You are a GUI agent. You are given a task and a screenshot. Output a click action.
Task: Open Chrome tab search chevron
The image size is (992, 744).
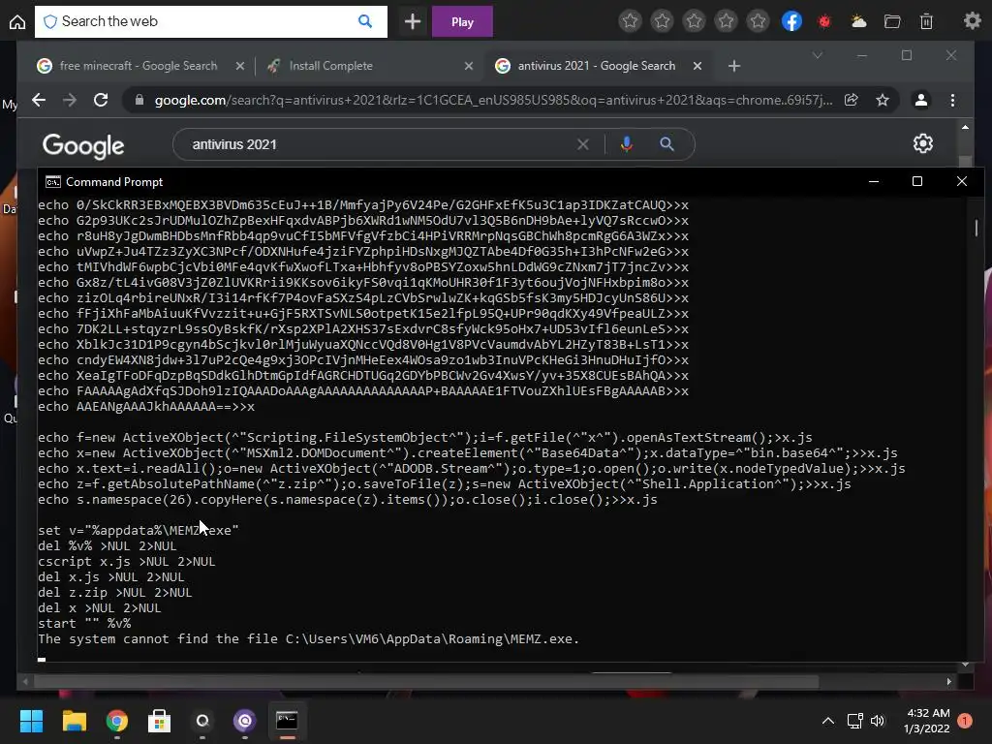(x=818, y=55)
